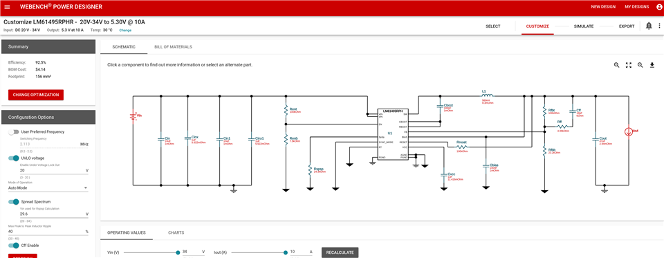Open the notifications bell

tap(649, 26)
